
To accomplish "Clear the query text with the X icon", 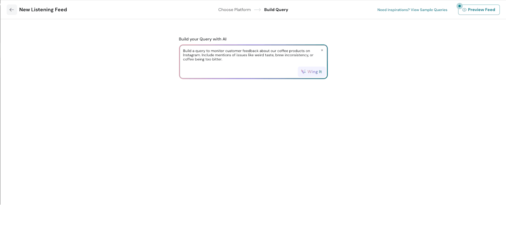I will coord(322,50).
